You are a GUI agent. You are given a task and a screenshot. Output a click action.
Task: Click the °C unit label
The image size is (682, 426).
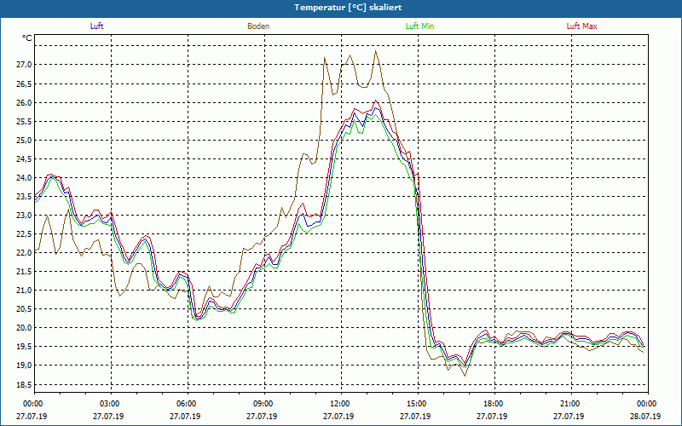[x=27, y=38]
